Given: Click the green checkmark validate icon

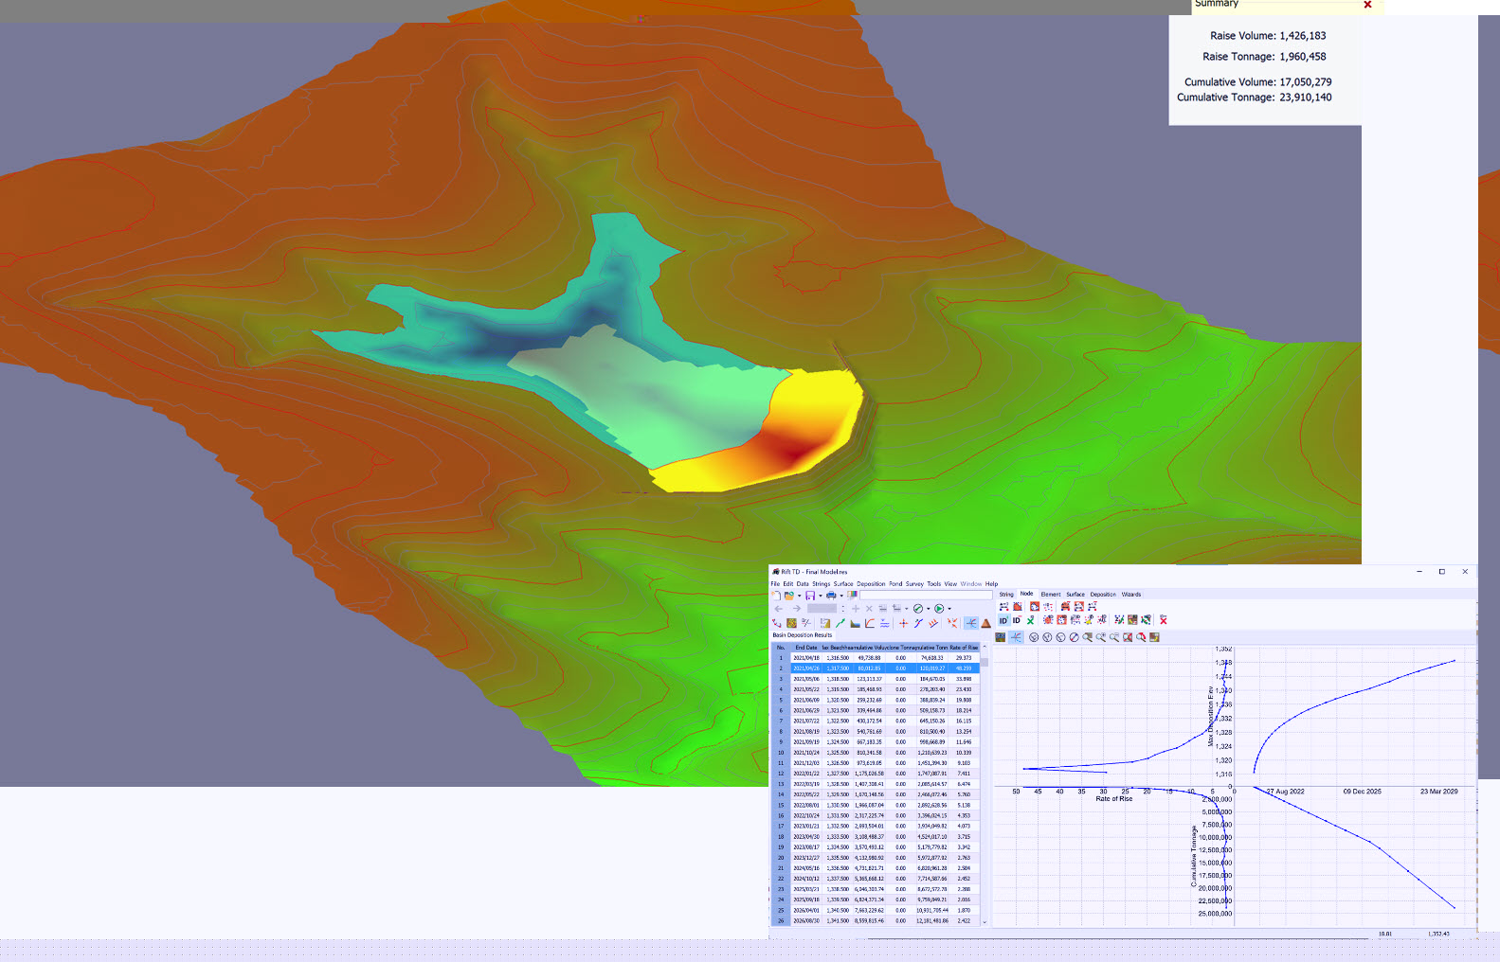Looking at the screenshot, I should [x=917, y=609].
